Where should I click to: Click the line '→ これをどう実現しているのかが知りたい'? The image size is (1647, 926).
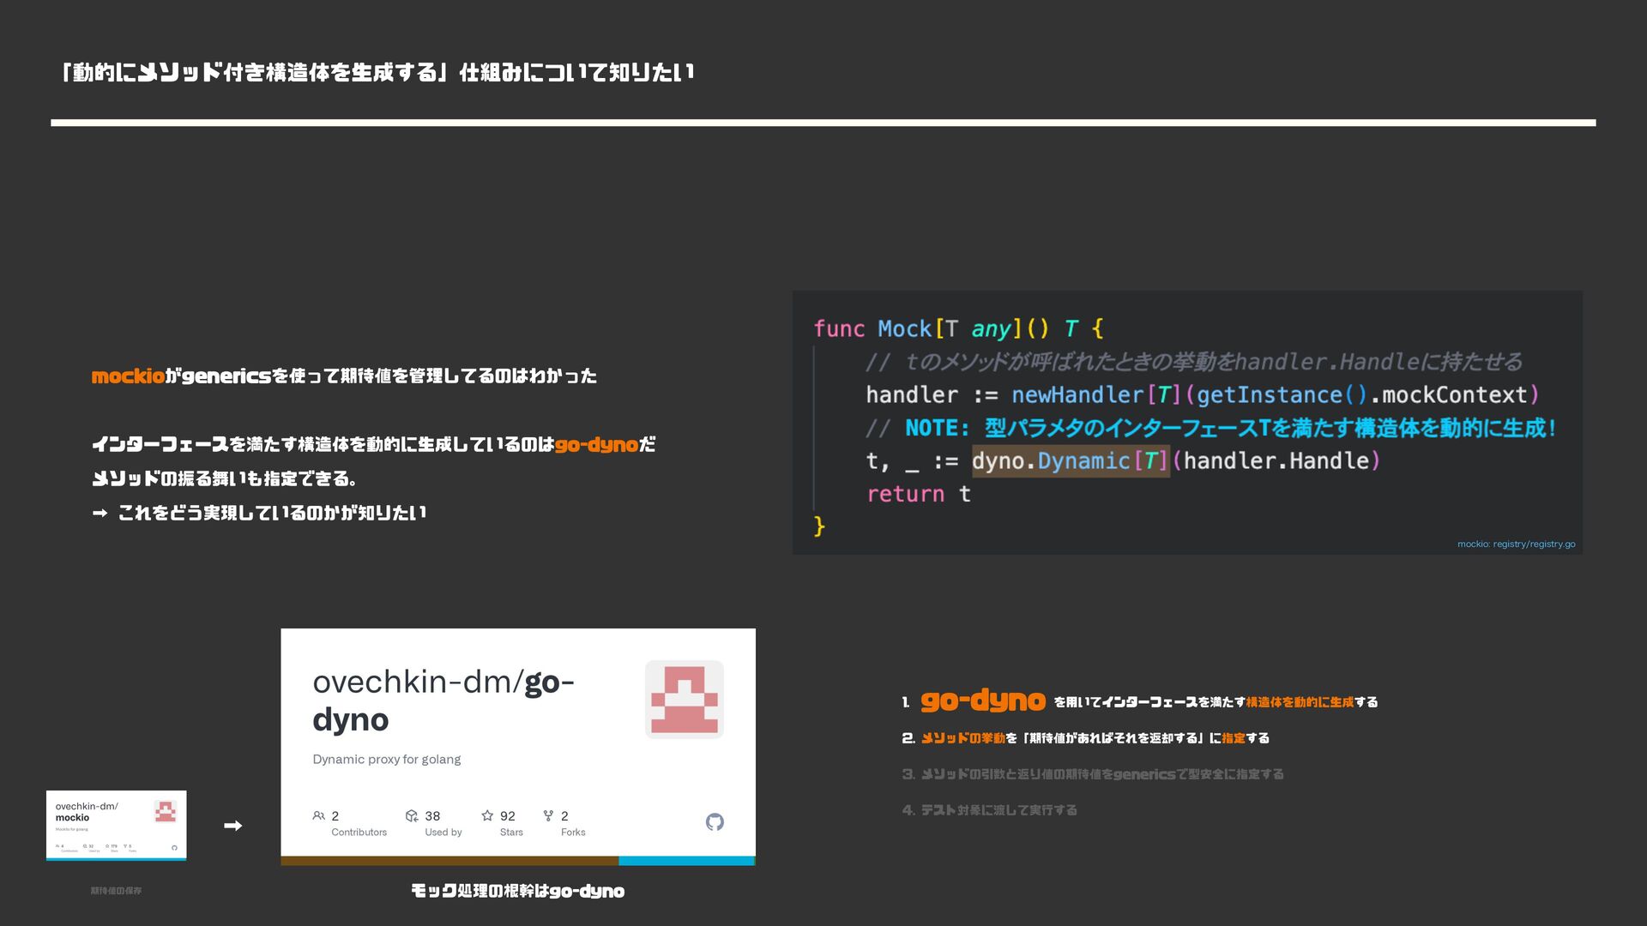pyautogui.click(x=259, y=513)
